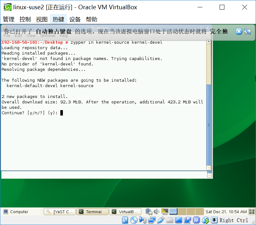Open the optical disc indicator in status bar
The width and height of the screenshot is (256, 225).
click(x=134, y=220)
